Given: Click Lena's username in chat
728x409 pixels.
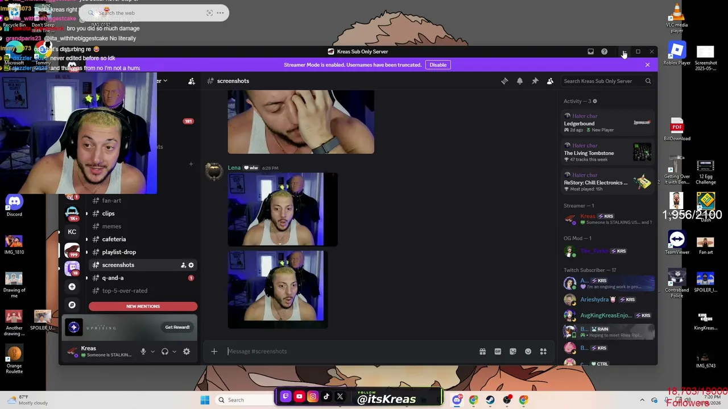Looking at the screenshot, I should point(234,168).
